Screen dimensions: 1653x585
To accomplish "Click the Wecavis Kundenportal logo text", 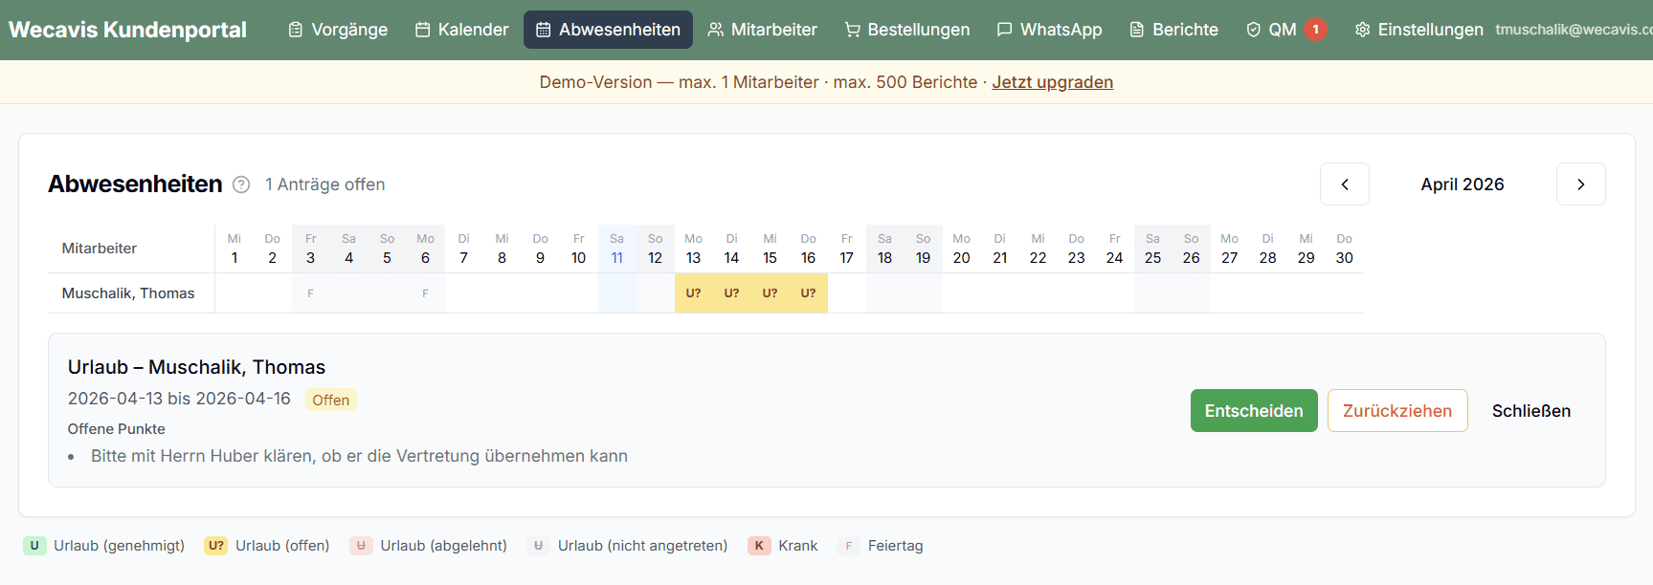I will [127, 30].
